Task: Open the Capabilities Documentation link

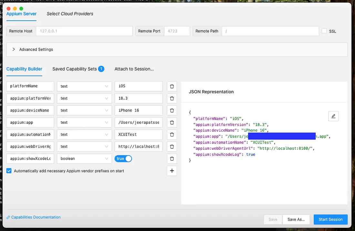Action: coord(36,217)
